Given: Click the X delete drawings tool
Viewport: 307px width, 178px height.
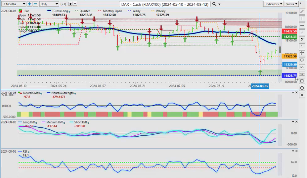Looking at the screenshot, I should pyautogui.click(x=302, y=95).
